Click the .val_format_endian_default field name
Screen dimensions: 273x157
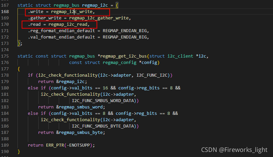(61, 37)
